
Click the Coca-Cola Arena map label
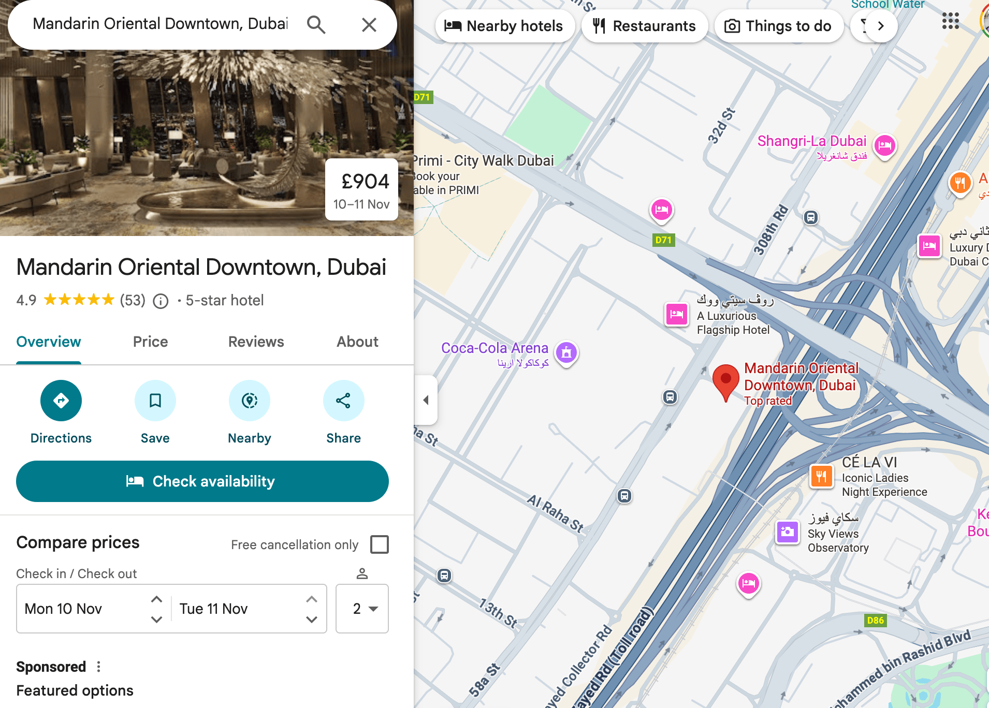[x=494, y=348]
